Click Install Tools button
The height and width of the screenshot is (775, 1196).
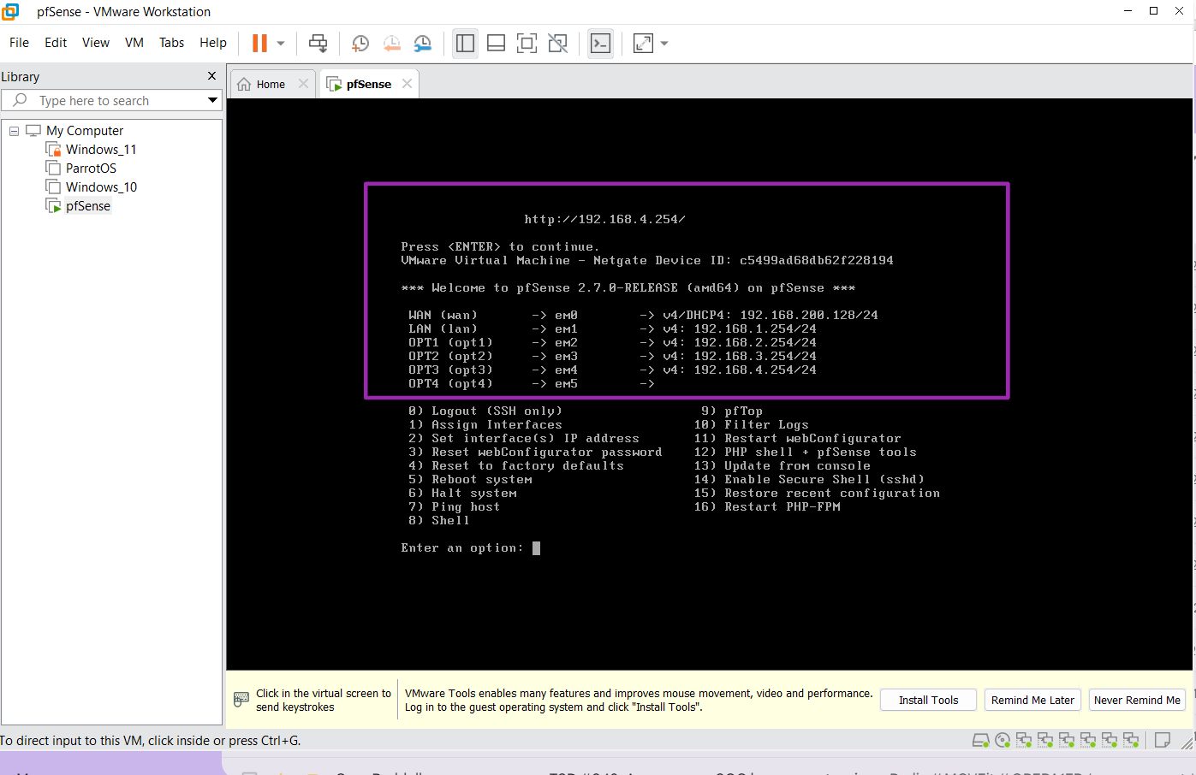pos(929,700)
